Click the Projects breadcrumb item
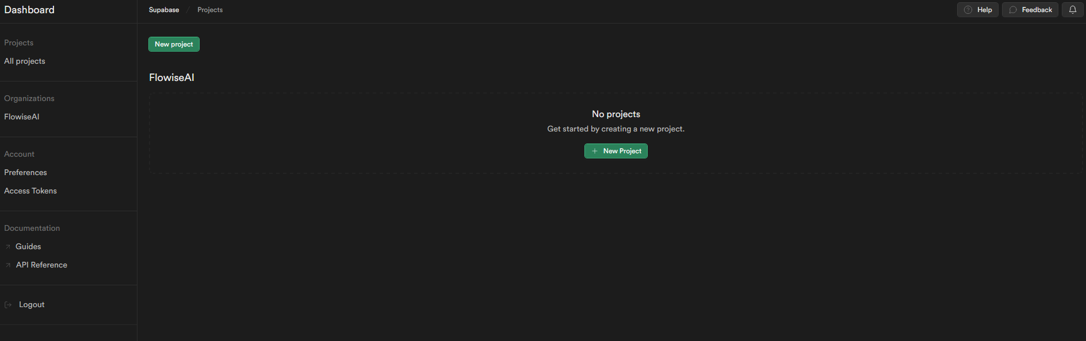This screenshot has height=341, width=1086. coord(210,10)
